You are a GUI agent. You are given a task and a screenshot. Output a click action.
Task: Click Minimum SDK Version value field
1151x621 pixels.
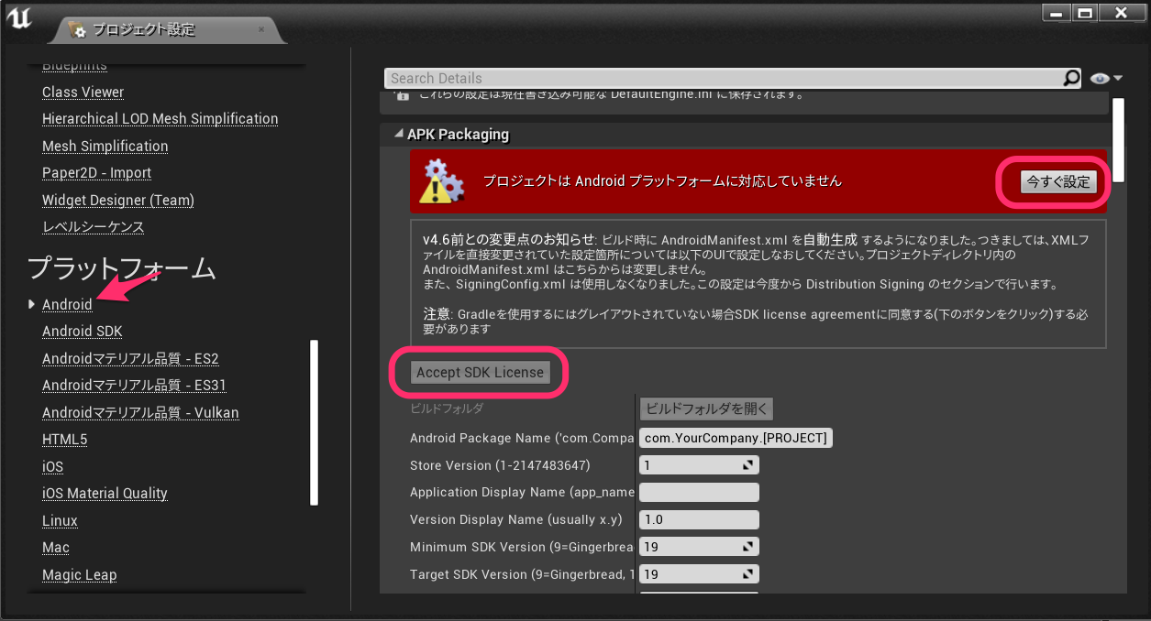point(699,547)
